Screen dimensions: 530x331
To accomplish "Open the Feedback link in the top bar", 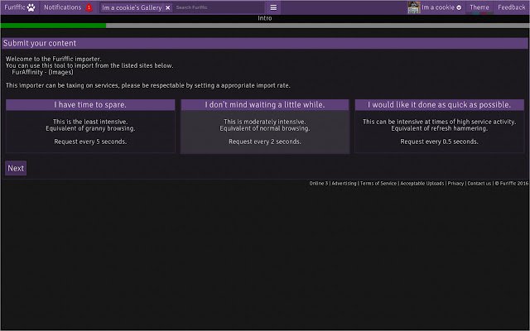I will 512,7.
